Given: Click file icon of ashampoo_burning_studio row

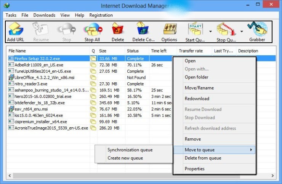Looking at the screenshot, I should point(11,90).
